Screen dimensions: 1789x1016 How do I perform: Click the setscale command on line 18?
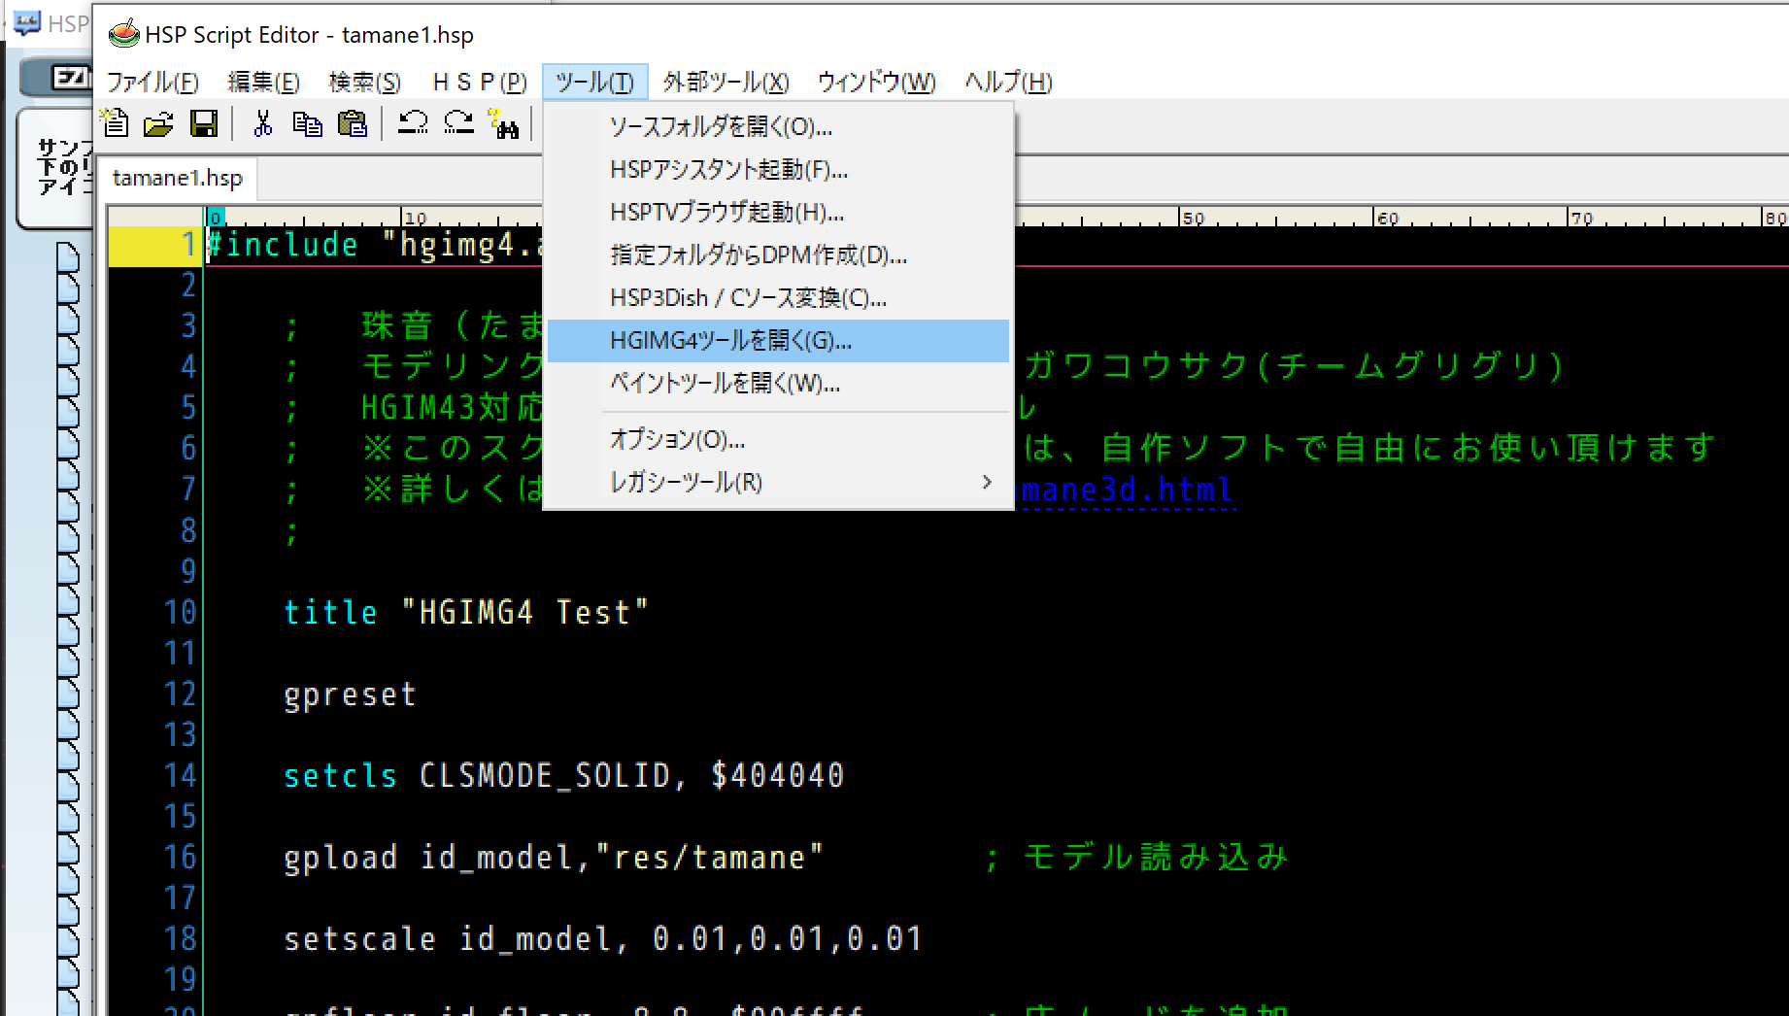point(359,939)
